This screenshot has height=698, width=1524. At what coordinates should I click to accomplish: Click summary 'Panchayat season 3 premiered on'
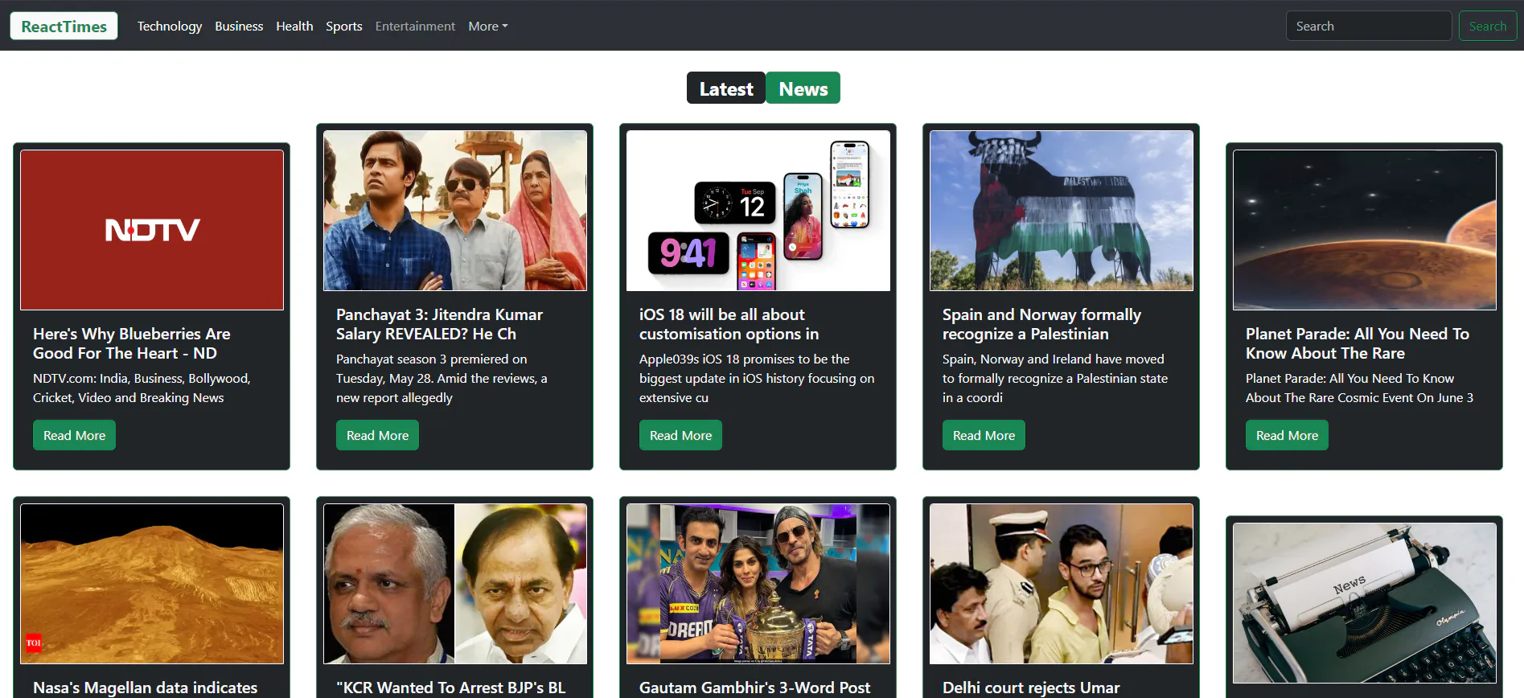point(442,378)
